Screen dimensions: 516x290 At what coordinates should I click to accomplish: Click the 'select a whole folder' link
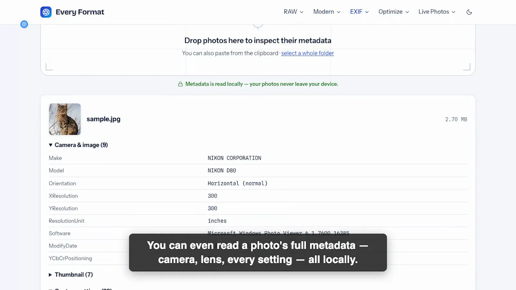[307, 53]
